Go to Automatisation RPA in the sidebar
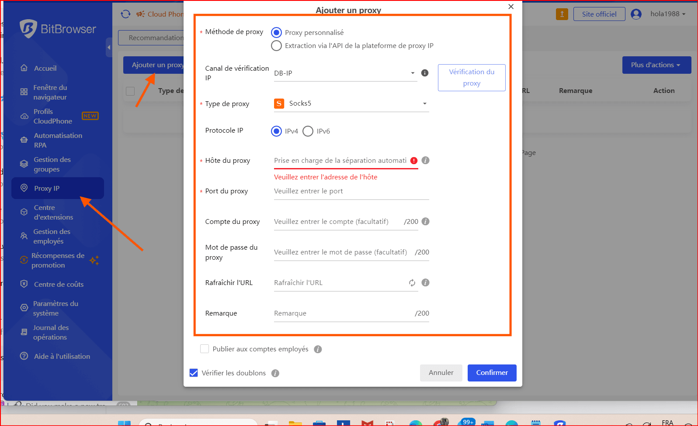The height and width of the screenshot is (426, 698). [58, 140]
